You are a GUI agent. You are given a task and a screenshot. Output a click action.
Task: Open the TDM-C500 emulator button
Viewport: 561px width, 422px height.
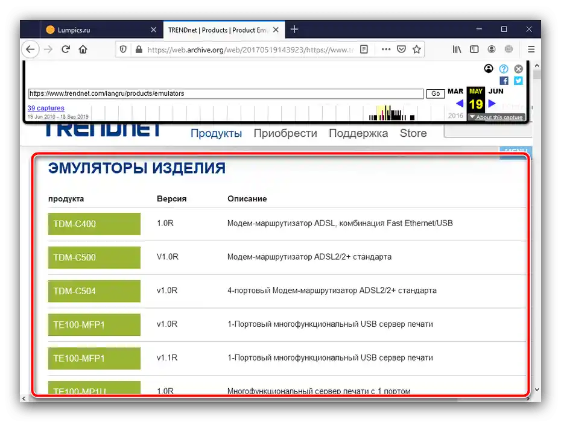point(94,257)
